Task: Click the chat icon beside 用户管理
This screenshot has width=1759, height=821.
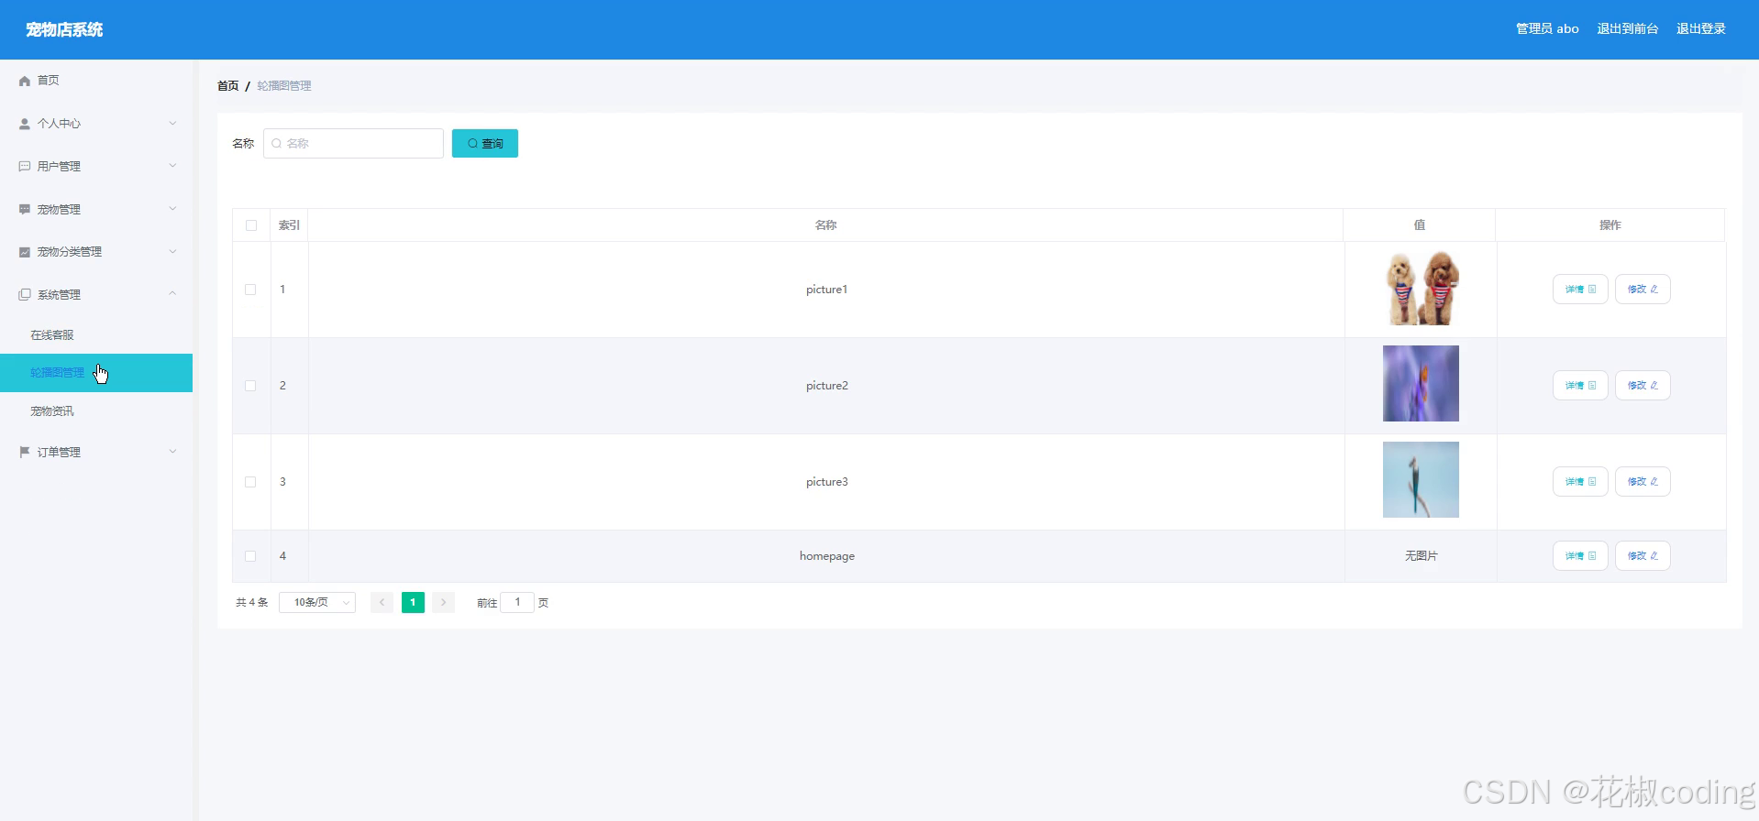Action: point(25,167)
